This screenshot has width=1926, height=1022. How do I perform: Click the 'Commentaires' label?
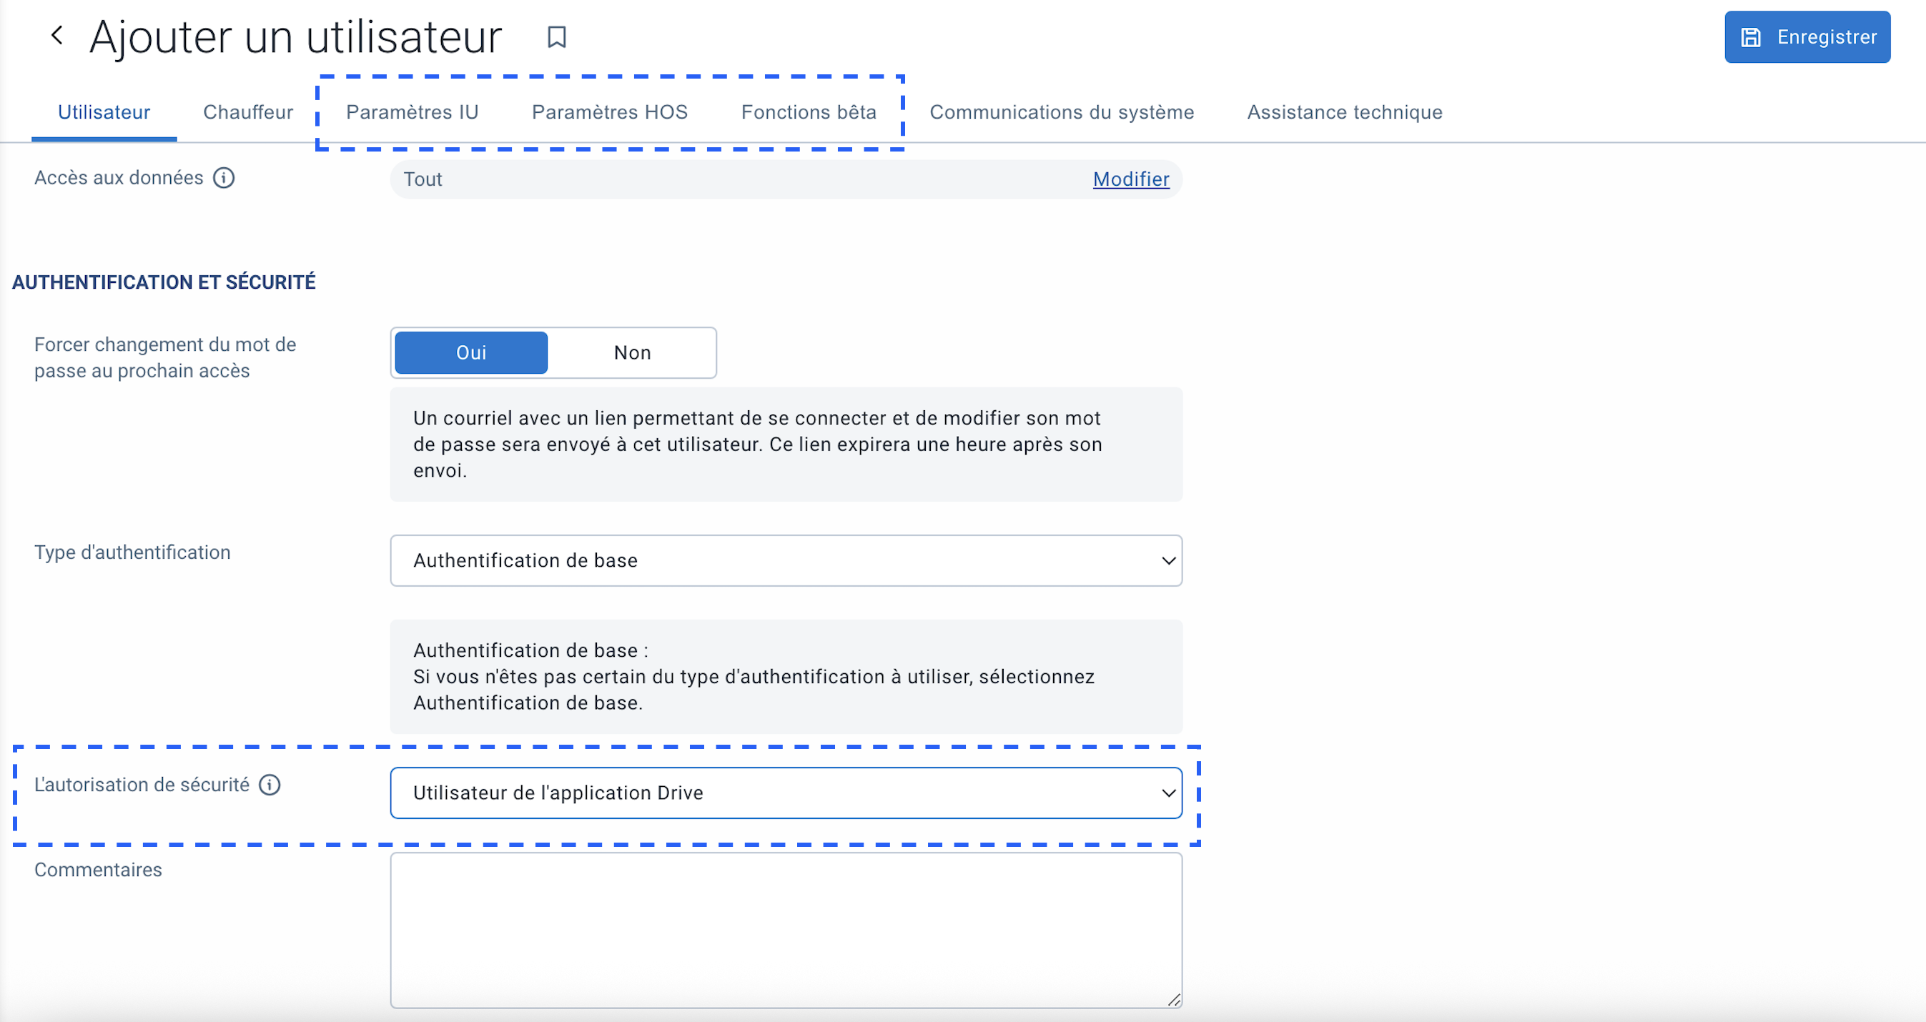point(98,870)
